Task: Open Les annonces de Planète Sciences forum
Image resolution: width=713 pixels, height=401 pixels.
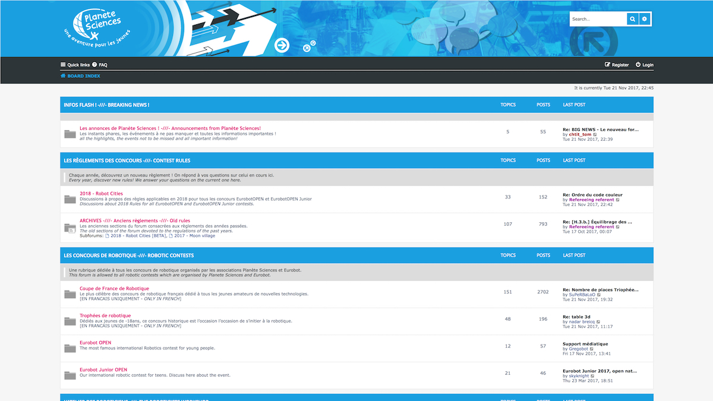Action: [170, 128]
